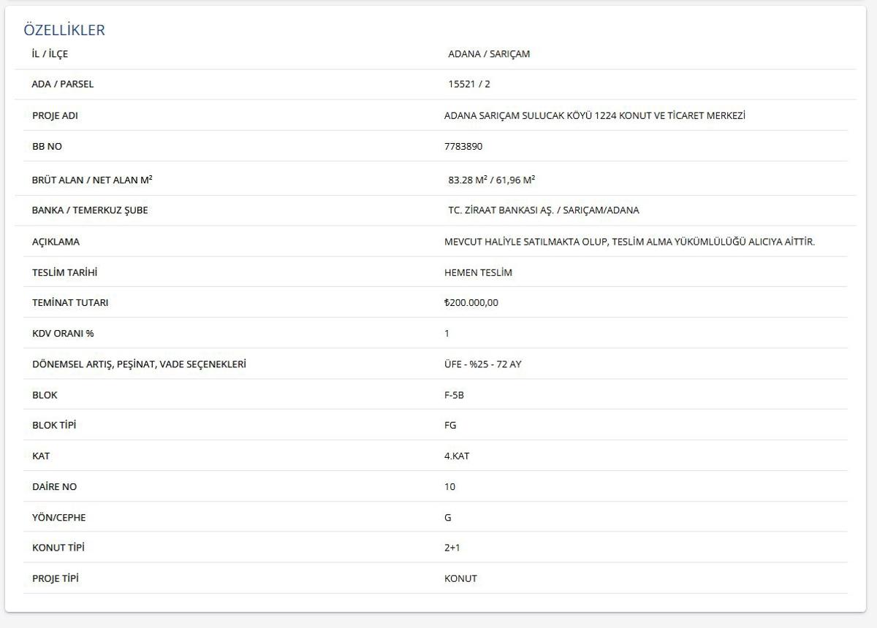Click the block type value FG
Viewport: 877px width, 628px height.
[x=450, y=425]
